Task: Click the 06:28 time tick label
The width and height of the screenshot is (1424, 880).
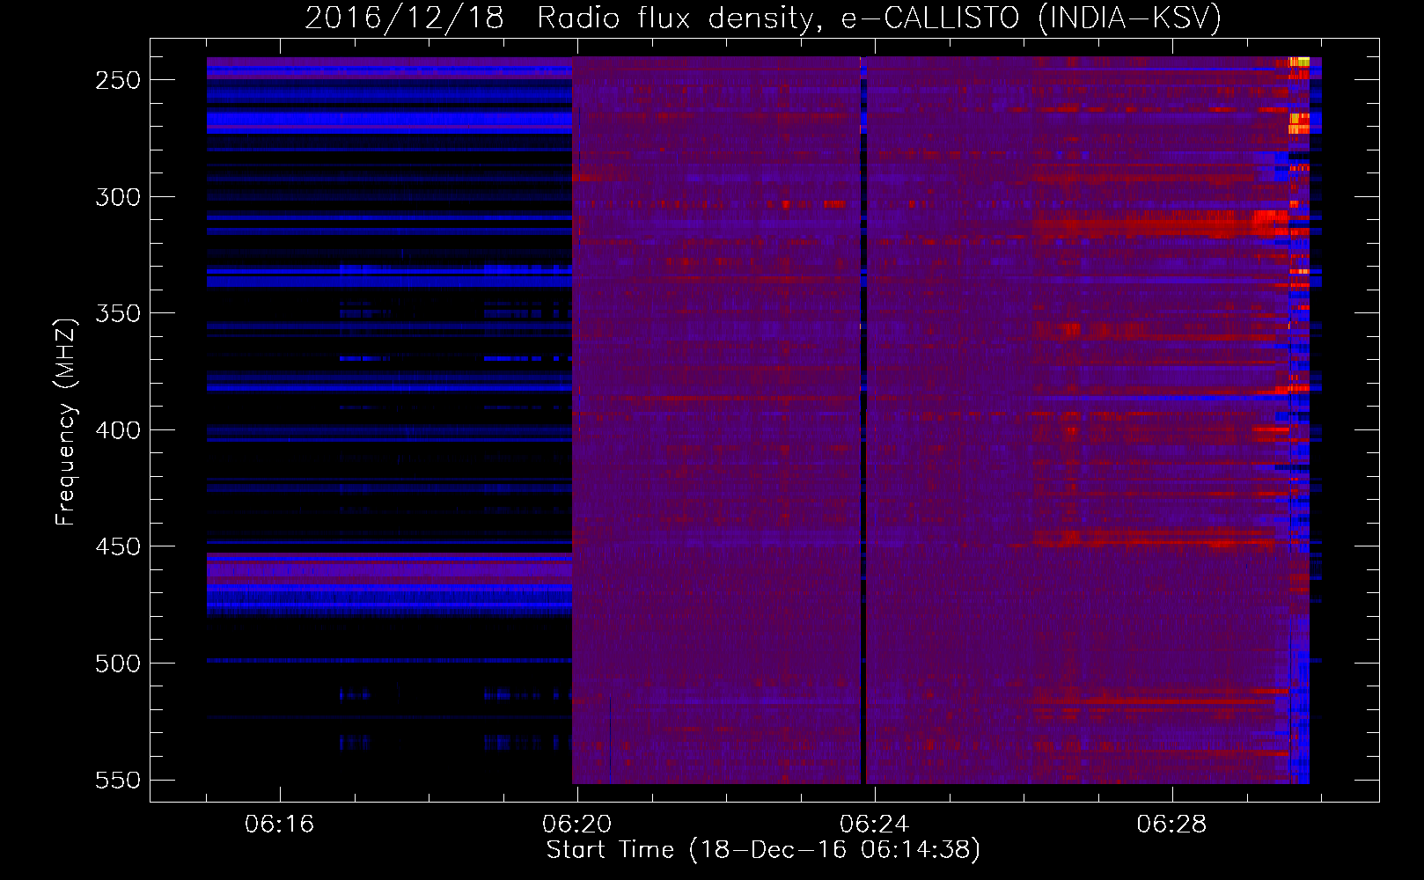Action: (1171, 825)
